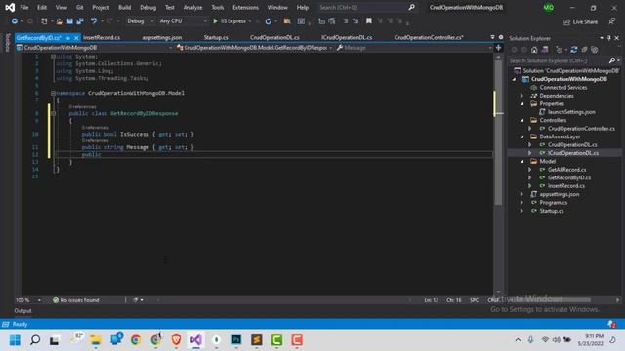Start debugging with IIS Express
The width and height of the screenshot is (625, 351).
[x=230, y=21]
